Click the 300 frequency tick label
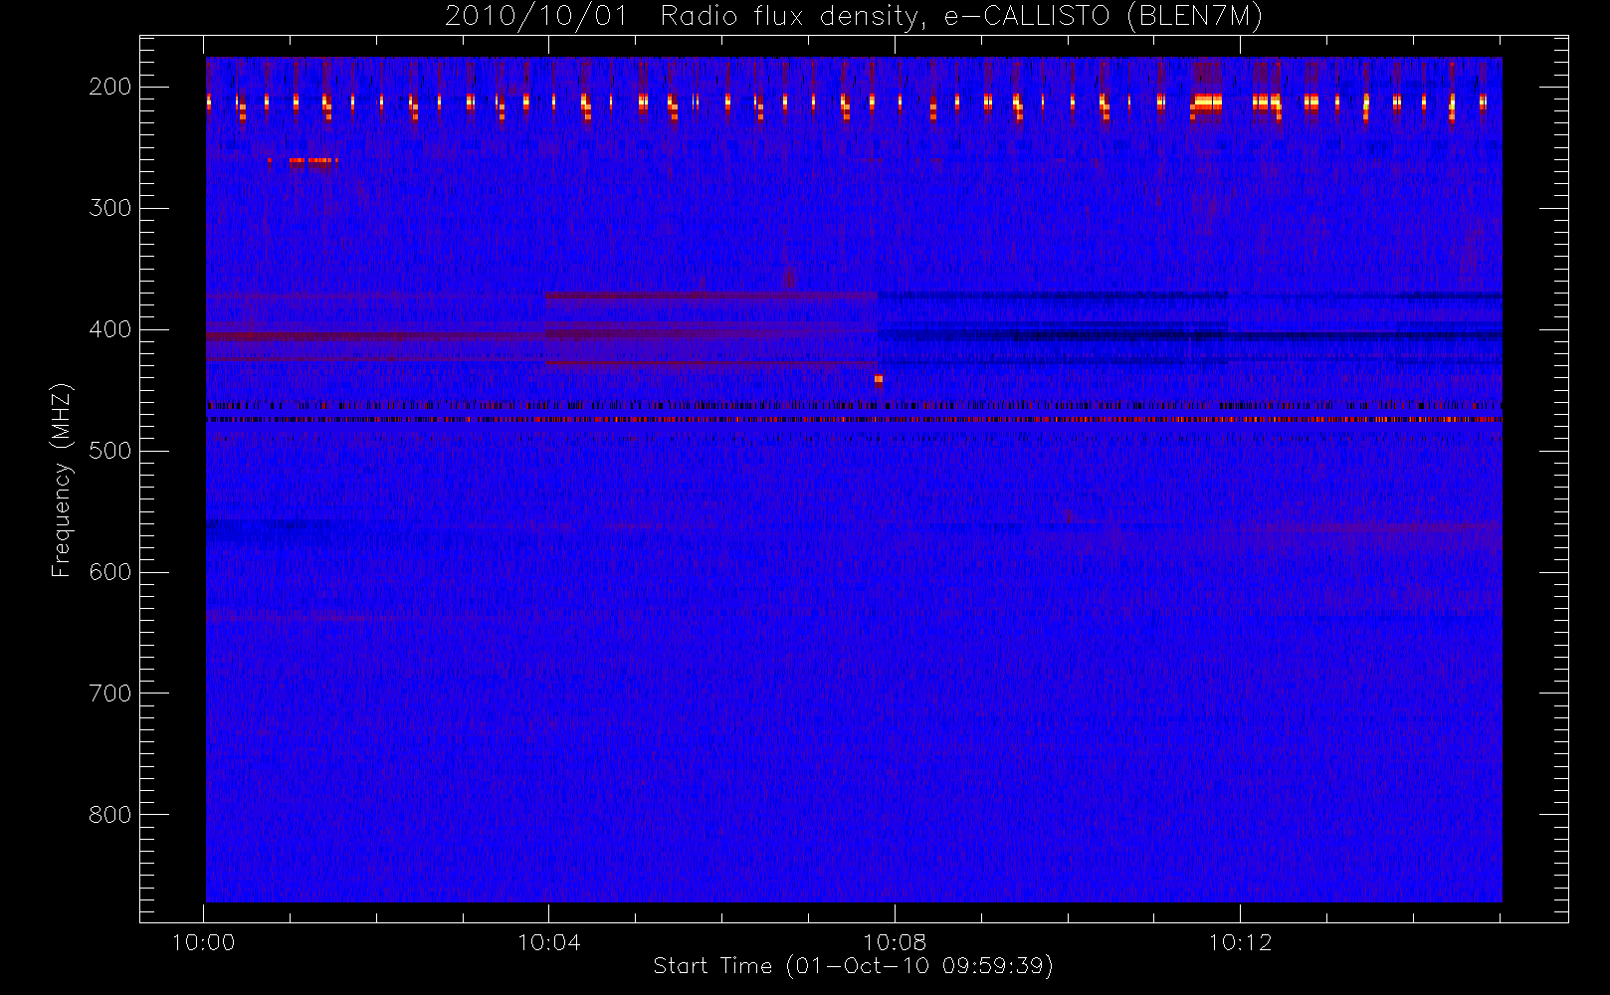 point(109,208)
